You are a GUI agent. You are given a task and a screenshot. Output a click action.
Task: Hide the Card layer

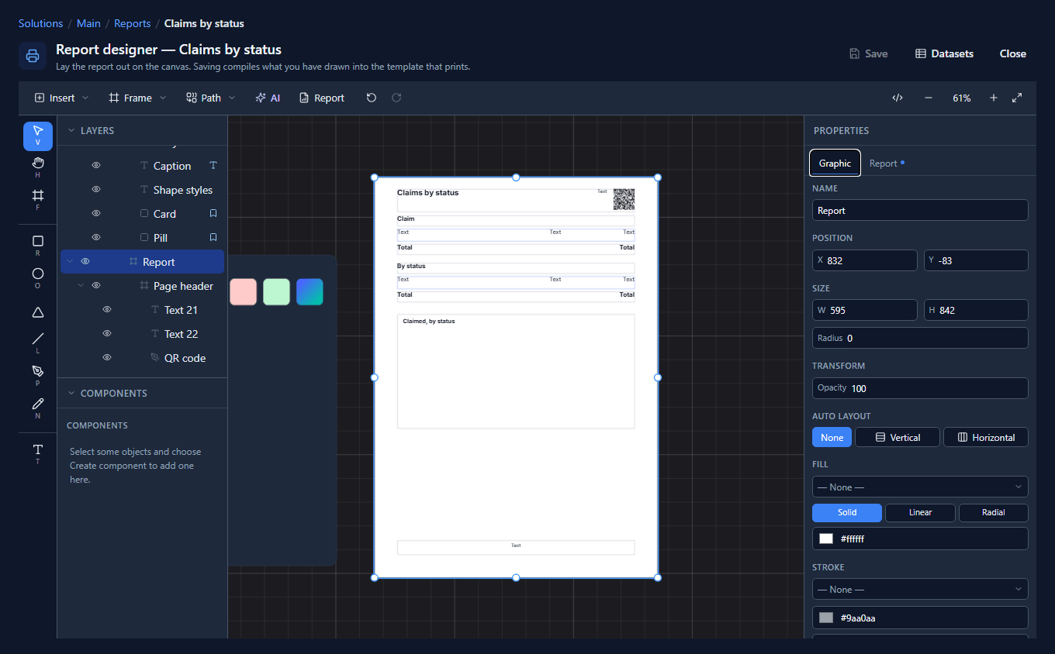(96, 214)
